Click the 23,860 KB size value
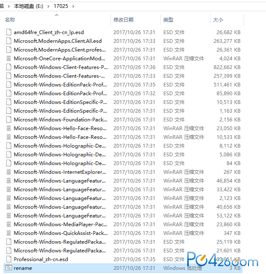 229,225
